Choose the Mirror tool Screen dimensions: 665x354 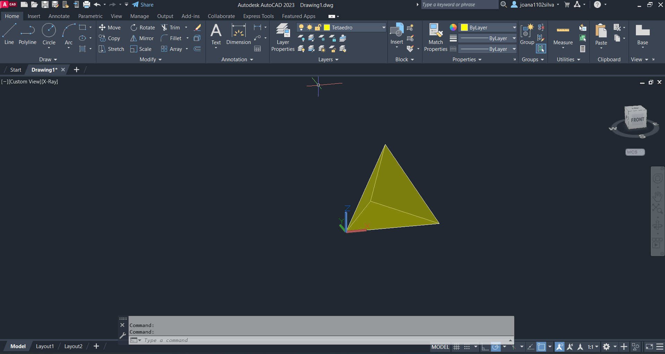142,38
